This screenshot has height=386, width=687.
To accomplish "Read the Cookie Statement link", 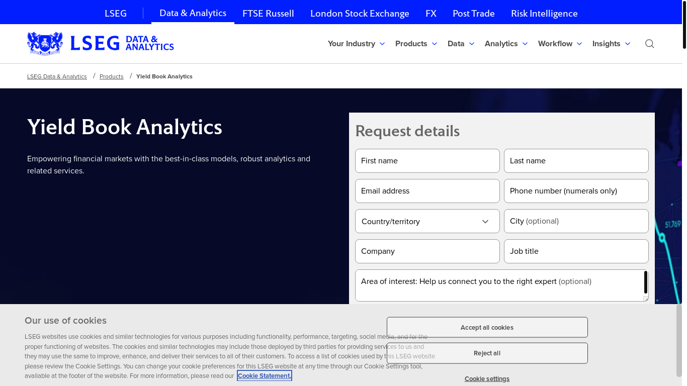I will [x=265, y=375].
